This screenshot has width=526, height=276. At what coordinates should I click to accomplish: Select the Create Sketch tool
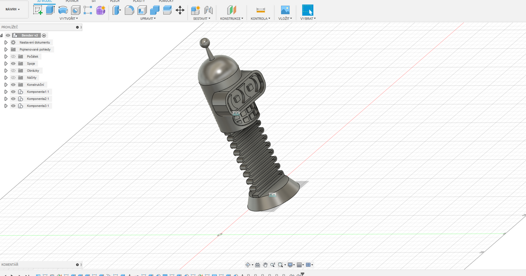tap(37, 10)
